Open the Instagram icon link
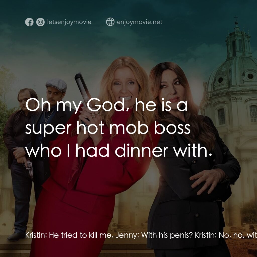257x257 pixels. [40, 22]
